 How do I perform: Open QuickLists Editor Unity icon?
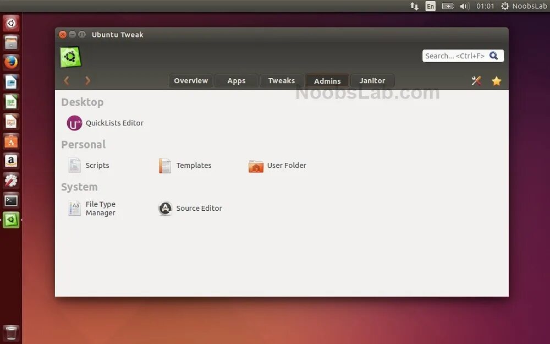click(x=74, y=123)
